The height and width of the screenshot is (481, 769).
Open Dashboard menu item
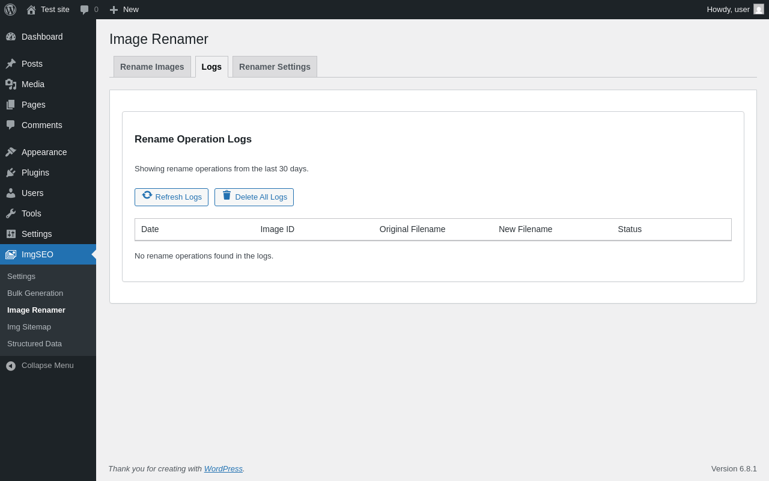click(x=42, y=37)
